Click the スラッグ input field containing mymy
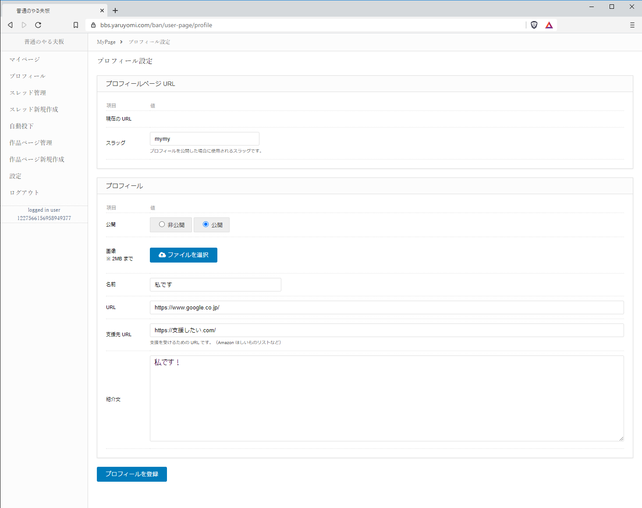Image resolution: width=642 pixels, height=508 pixels. click(204, 139)
